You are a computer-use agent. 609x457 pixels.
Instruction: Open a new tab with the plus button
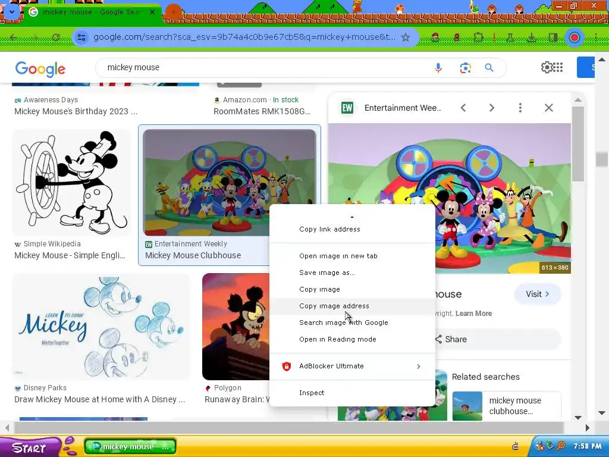pyautogui.click(x=174, y=12)
